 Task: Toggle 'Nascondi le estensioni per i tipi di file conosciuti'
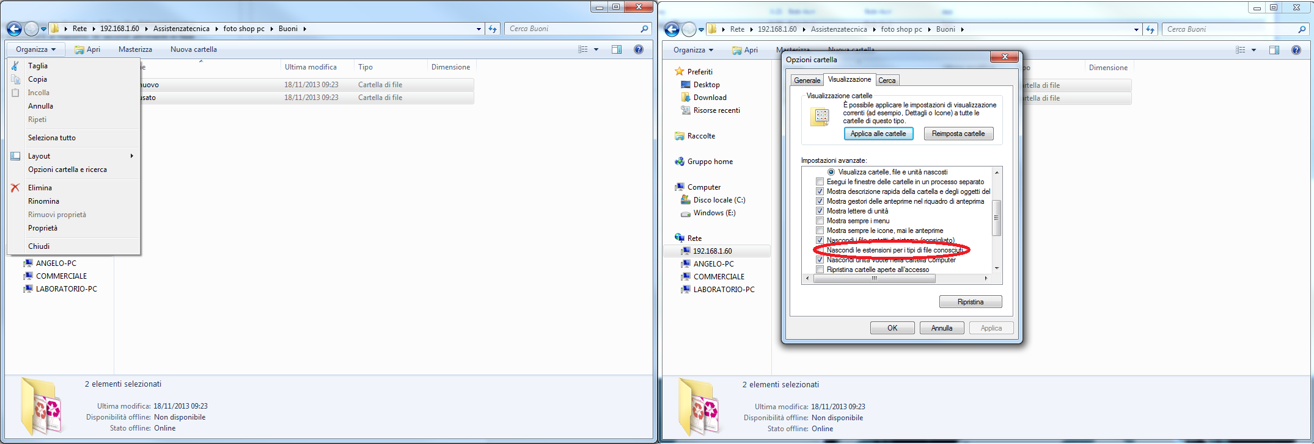(820, 250)
